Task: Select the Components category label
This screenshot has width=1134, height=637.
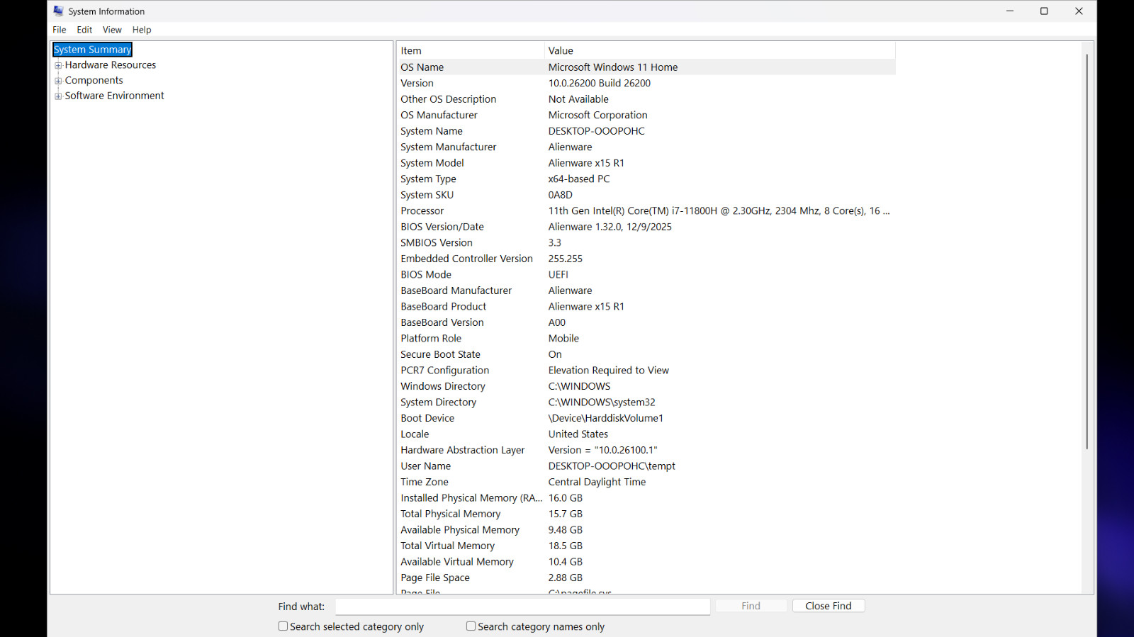Action: 94,81
